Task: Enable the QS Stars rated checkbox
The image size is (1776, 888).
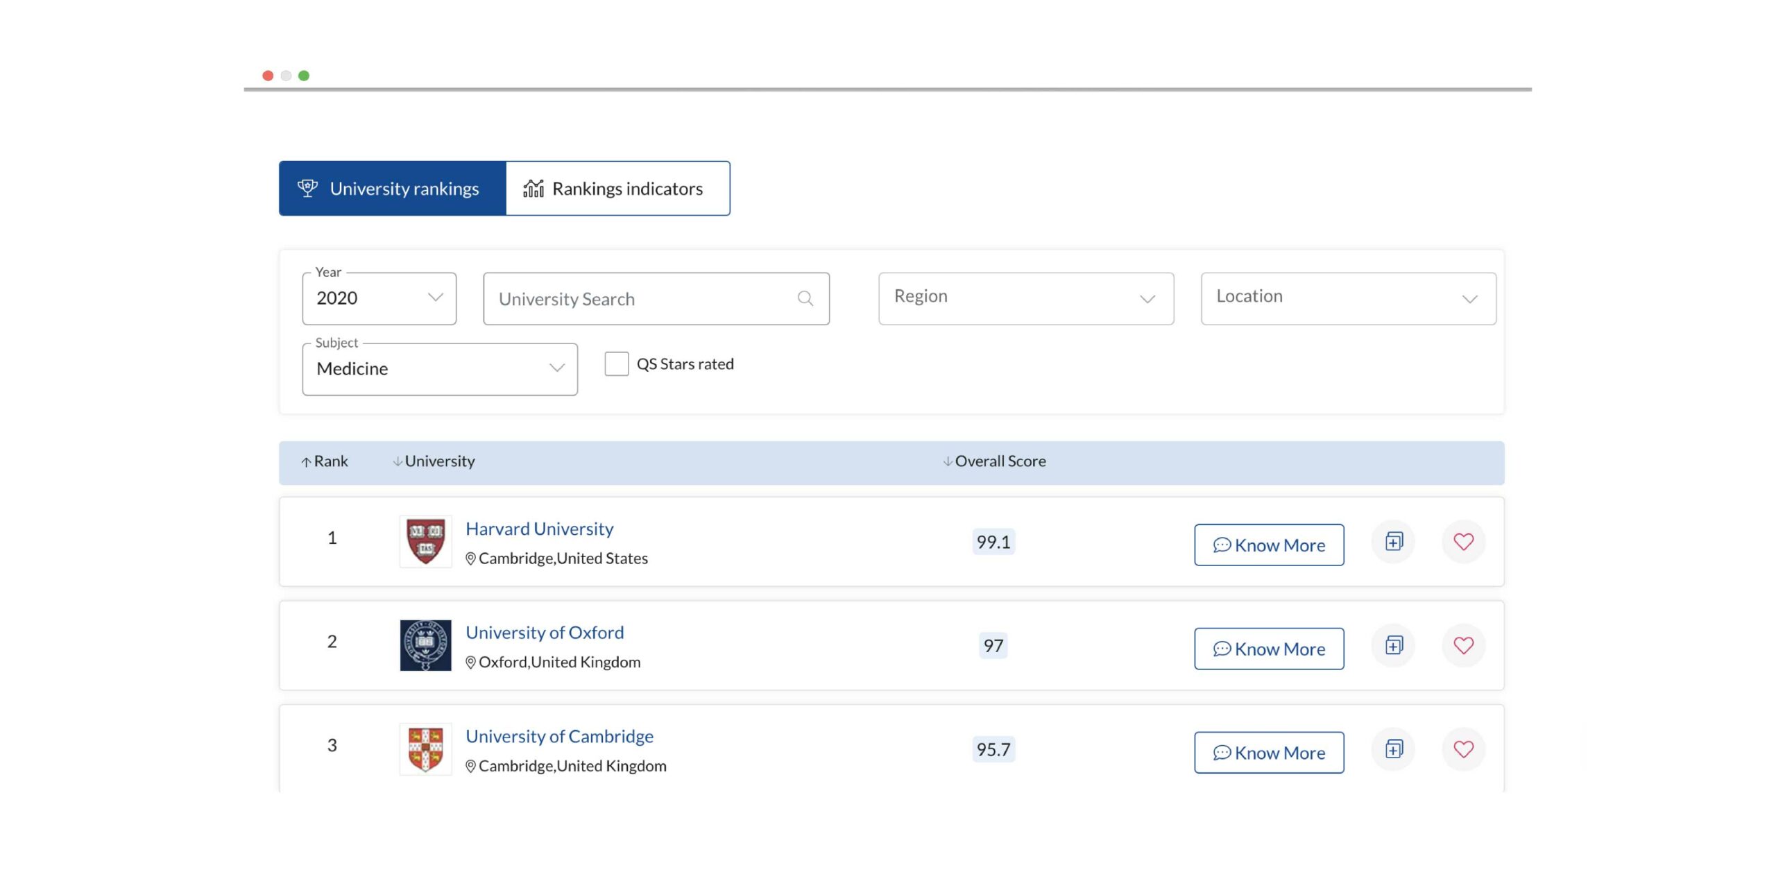Action: click(617, 364)
